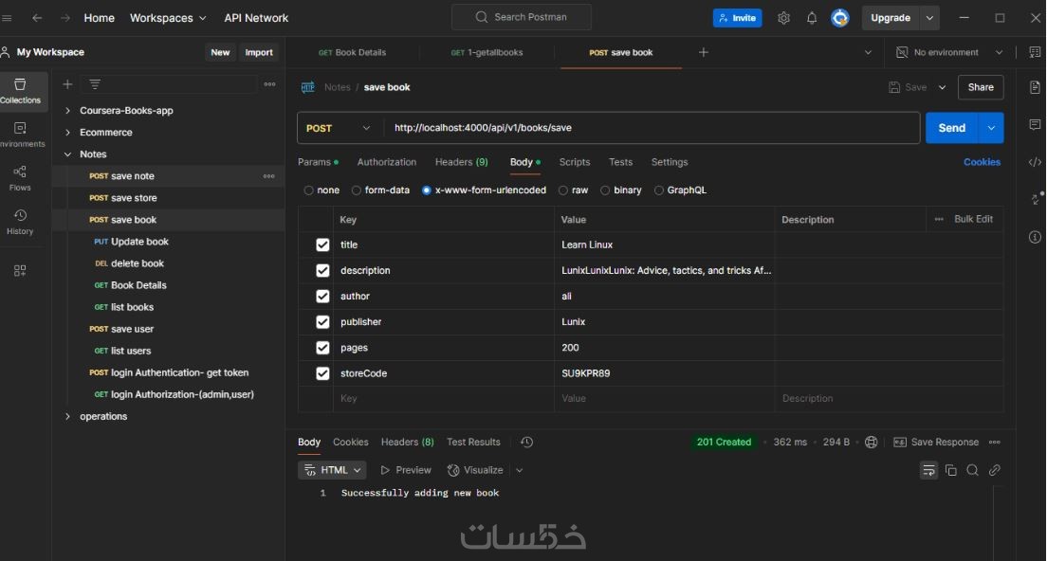Open the Upgrade dropdown arrow

pos(928,18)
